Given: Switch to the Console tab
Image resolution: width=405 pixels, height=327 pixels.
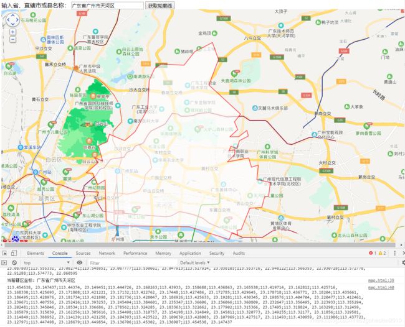Looking at the screenshot, I should [x=60, y=253].
